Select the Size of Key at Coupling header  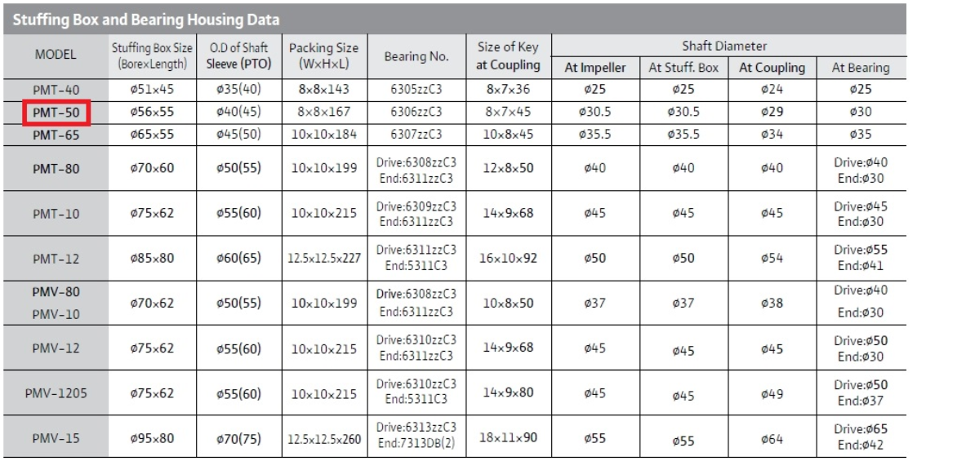pyautogui.click(x=508, y=56)
